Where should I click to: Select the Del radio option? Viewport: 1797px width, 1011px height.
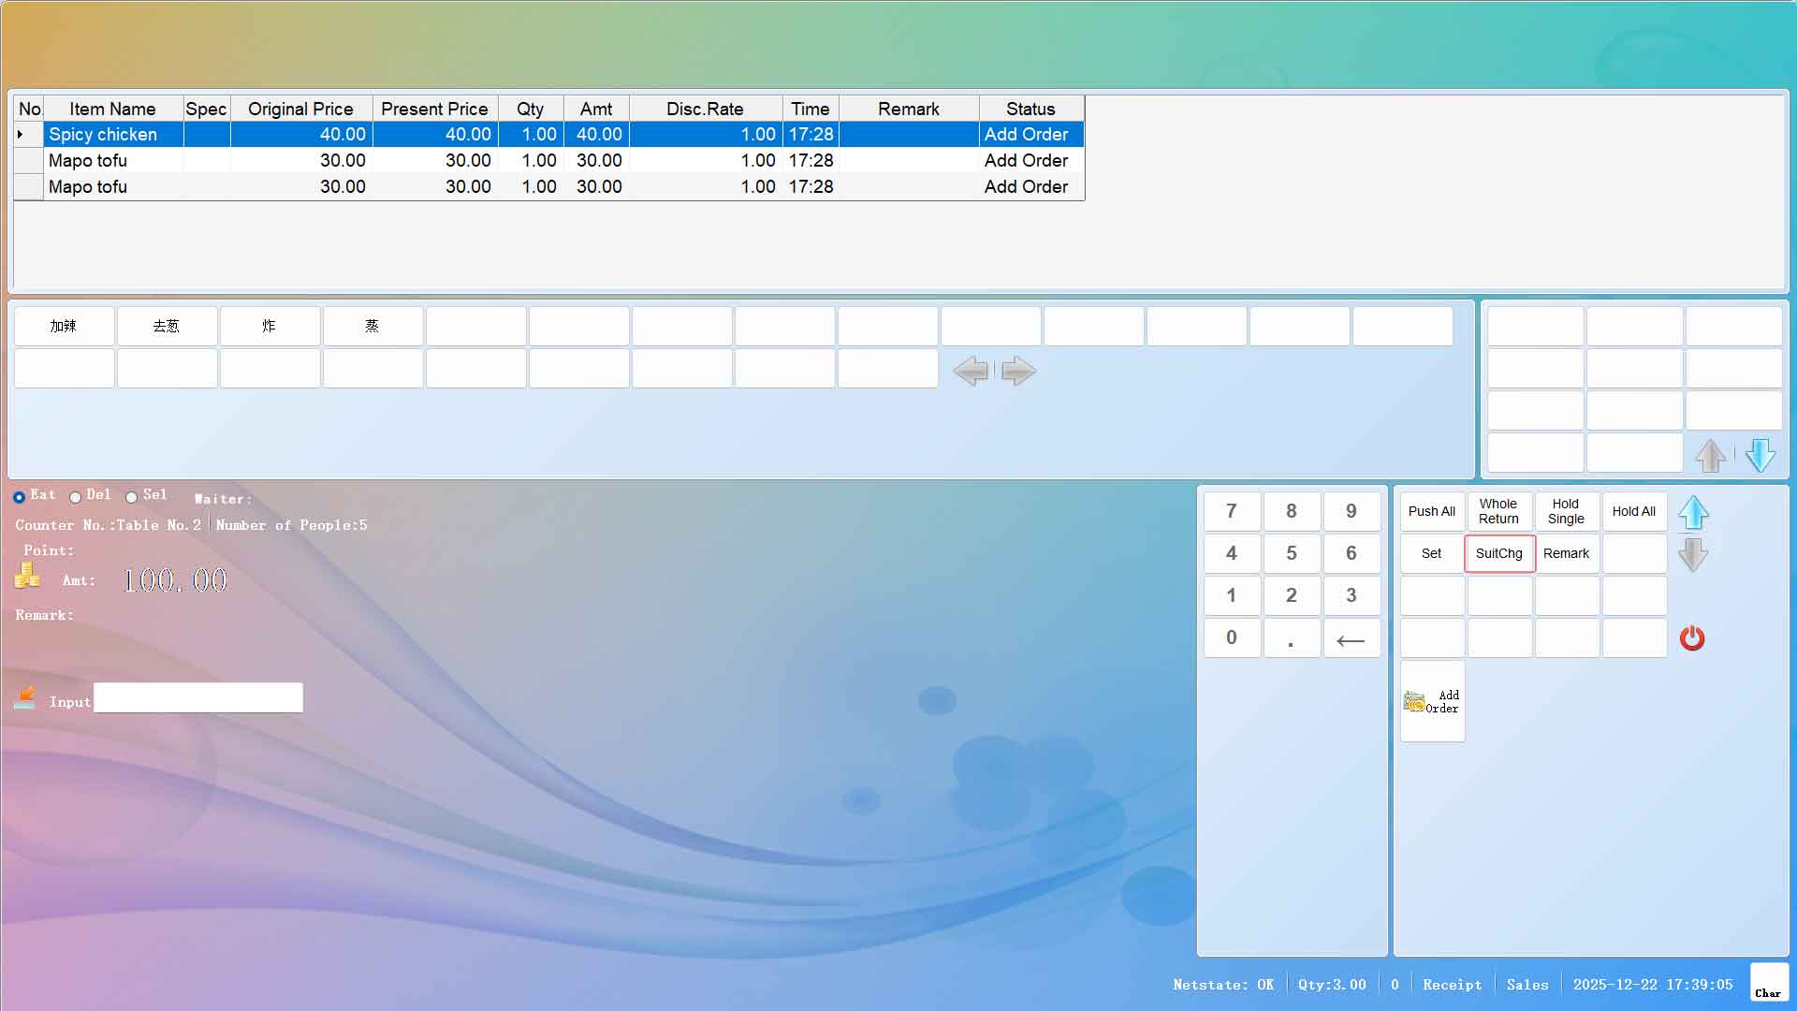pos(75,497)
